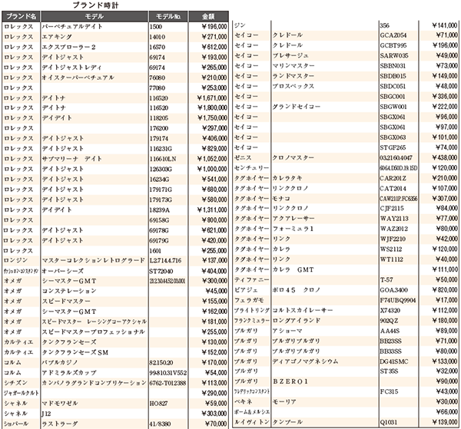Click the ¥45,000 price
This screenshot has height=429, width=461.
[217, 291]
